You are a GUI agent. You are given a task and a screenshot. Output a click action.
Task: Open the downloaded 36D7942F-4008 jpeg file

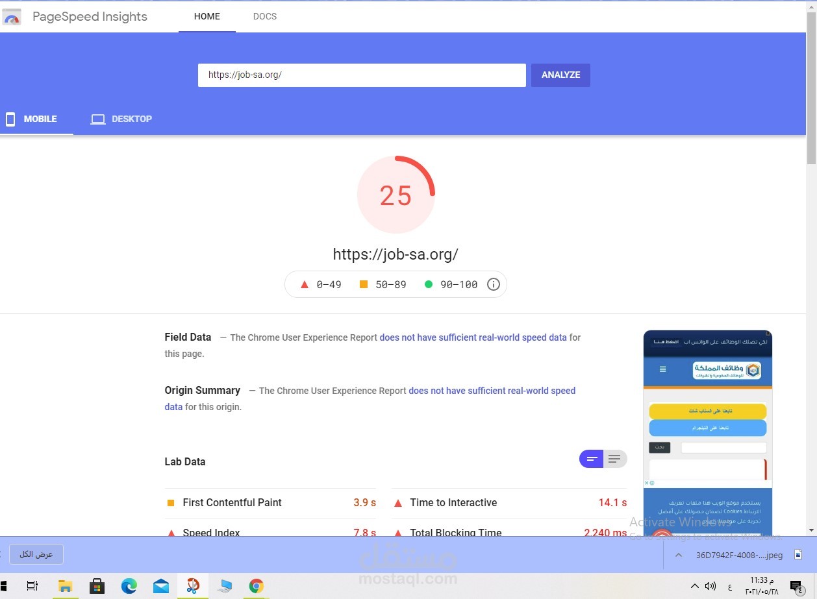739,555
